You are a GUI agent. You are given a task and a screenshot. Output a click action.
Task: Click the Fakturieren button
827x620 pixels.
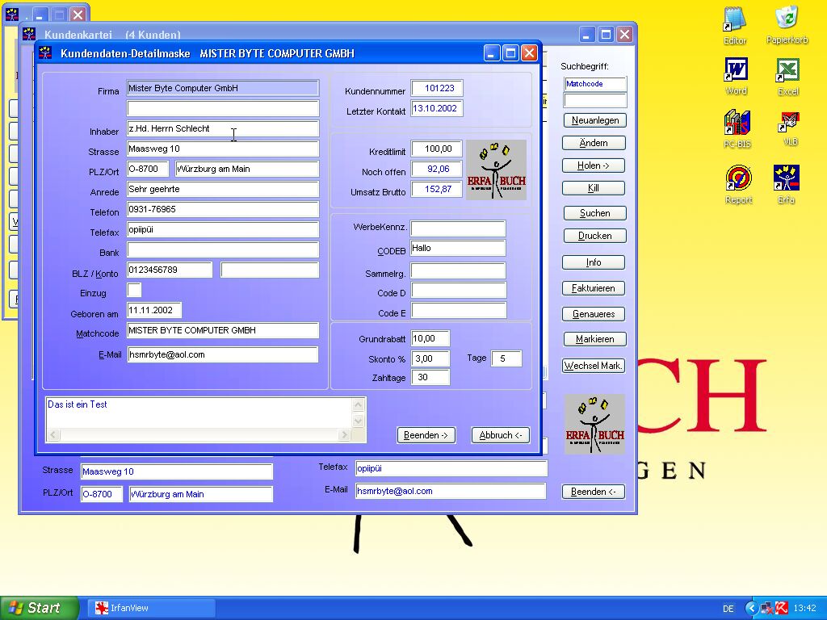594,288
